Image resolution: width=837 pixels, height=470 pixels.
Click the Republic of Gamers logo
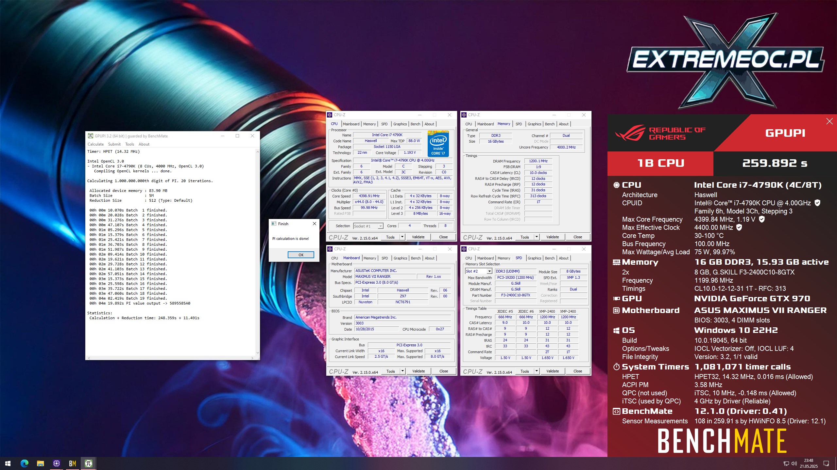click(x=660, y=133)
